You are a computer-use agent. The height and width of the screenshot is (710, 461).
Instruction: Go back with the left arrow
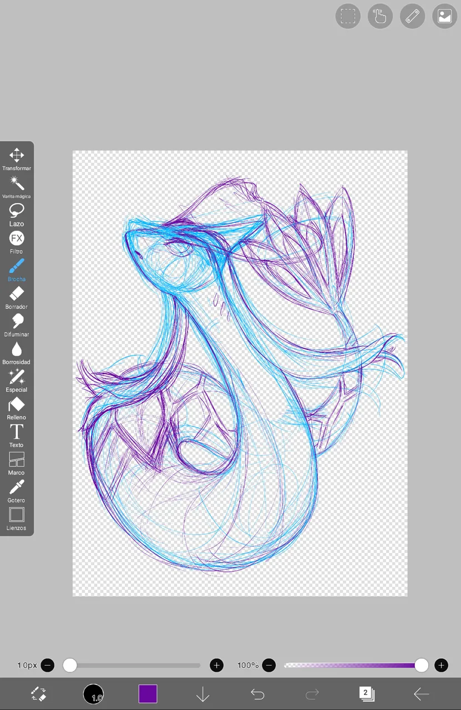(x=422, y=694)
